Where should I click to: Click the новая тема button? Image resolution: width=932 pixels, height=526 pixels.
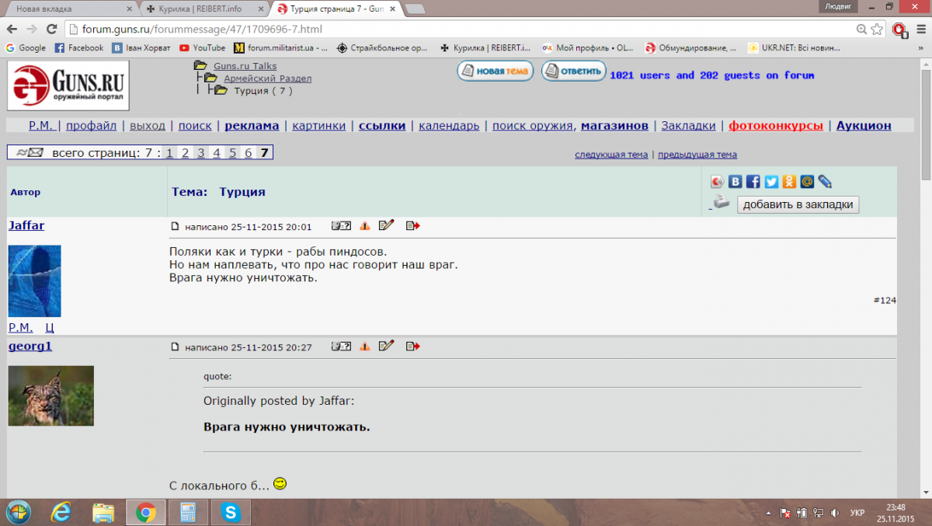pos(496,71)
